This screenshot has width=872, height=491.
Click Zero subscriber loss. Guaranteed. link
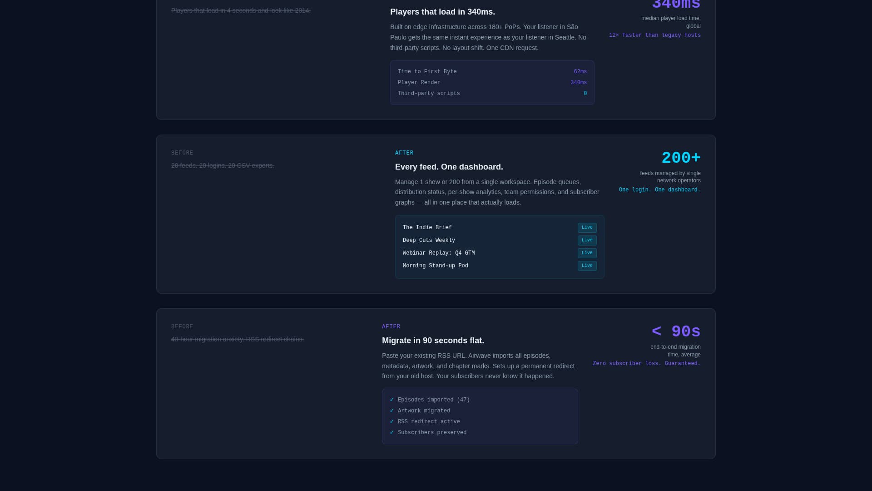click(x=646, y=363)
